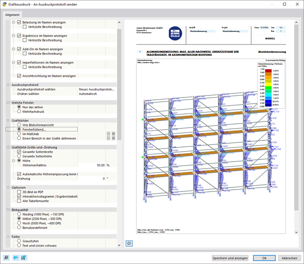Viewport: 304px width, 264px height.
Task: Enable the 3D-Bild im PDF checkbox
Action: (x=19, y=192)
